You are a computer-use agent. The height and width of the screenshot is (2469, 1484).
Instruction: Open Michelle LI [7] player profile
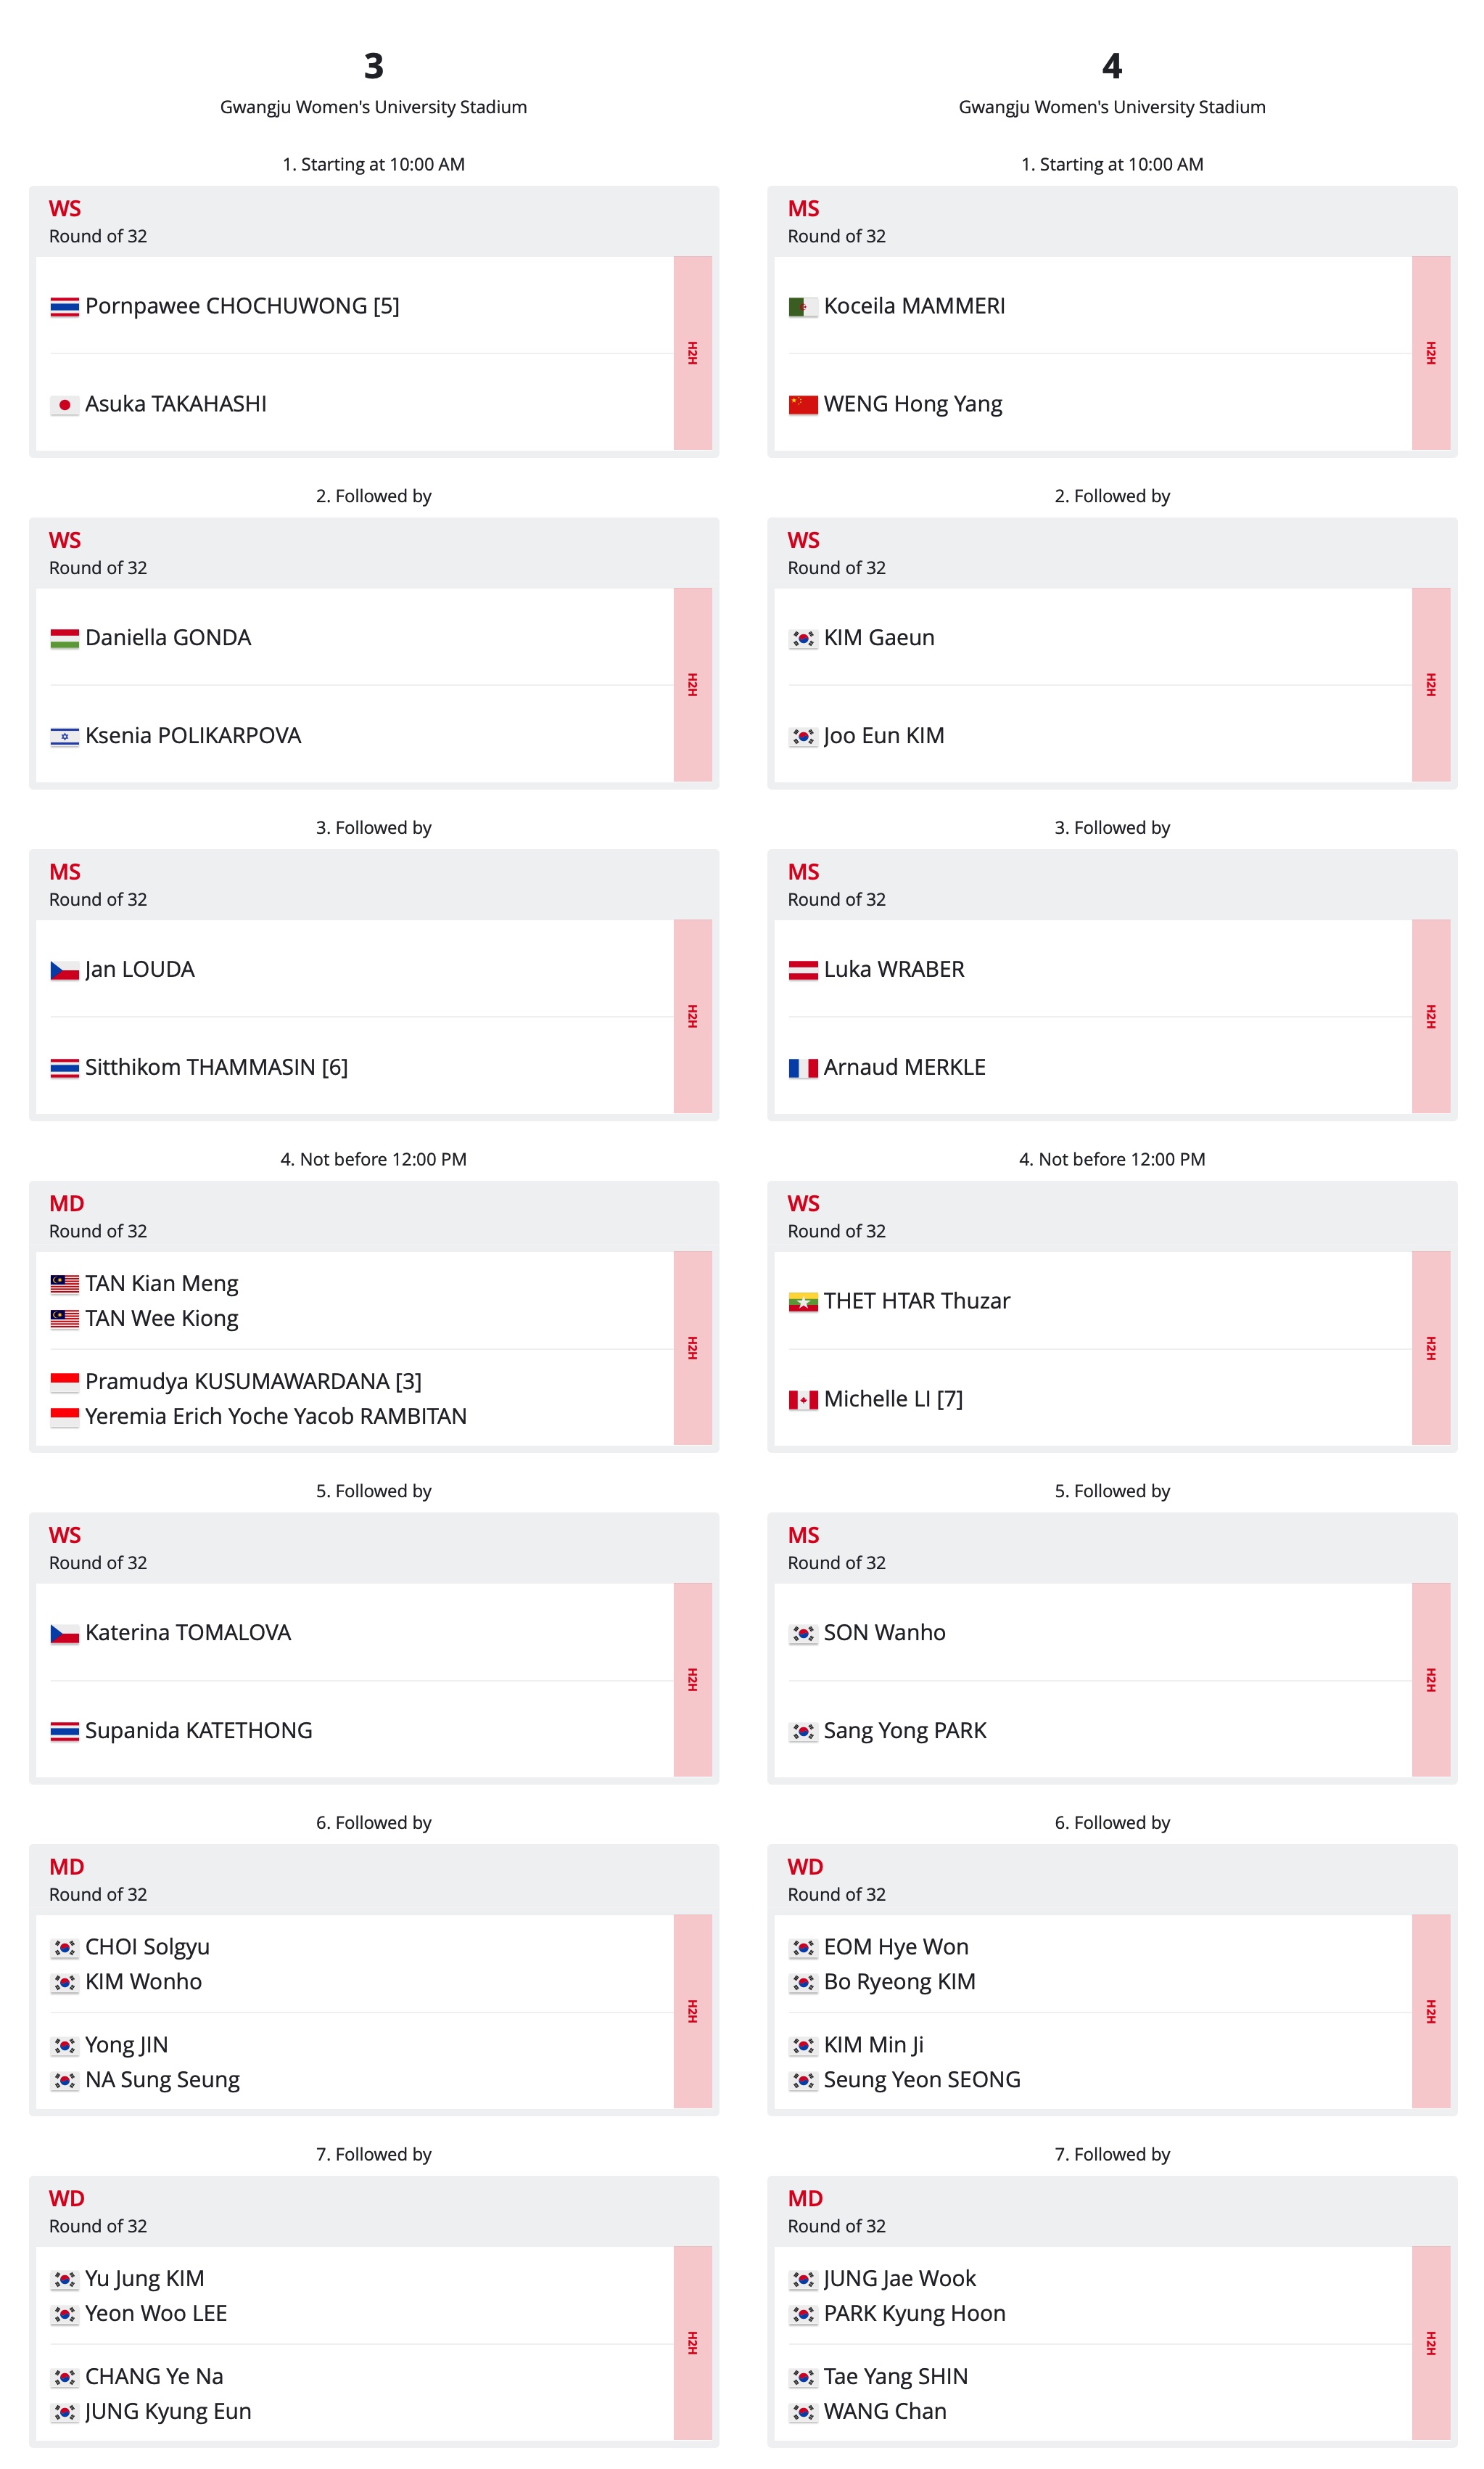(x=893, y=1399)
